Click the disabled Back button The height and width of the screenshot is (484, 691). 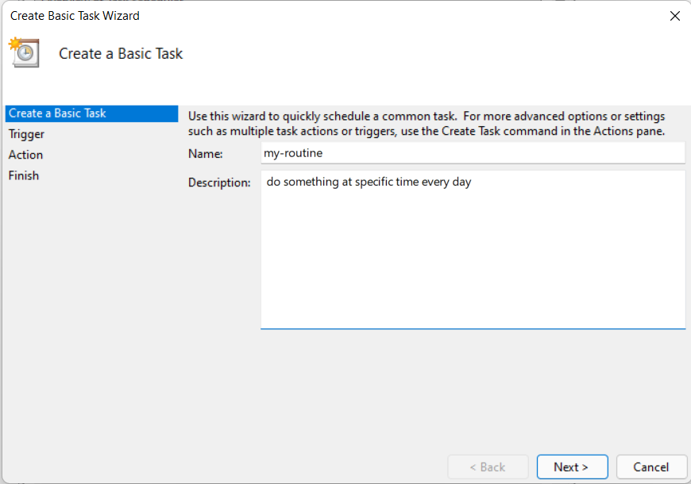coord(488,467)
